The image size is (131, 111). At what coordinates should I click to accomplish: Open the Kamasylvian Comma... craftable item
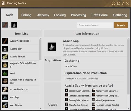tap(80, 91)
